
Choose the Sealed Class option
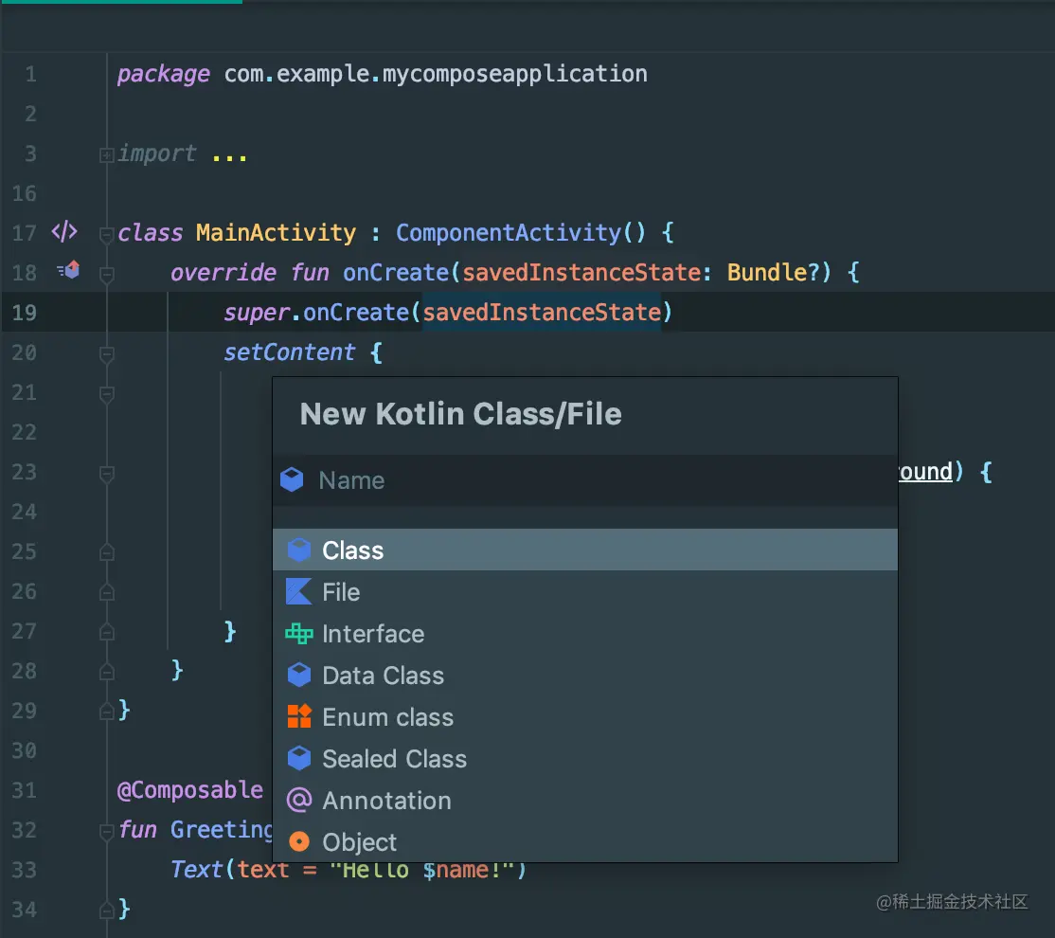(x=395, y=758)
